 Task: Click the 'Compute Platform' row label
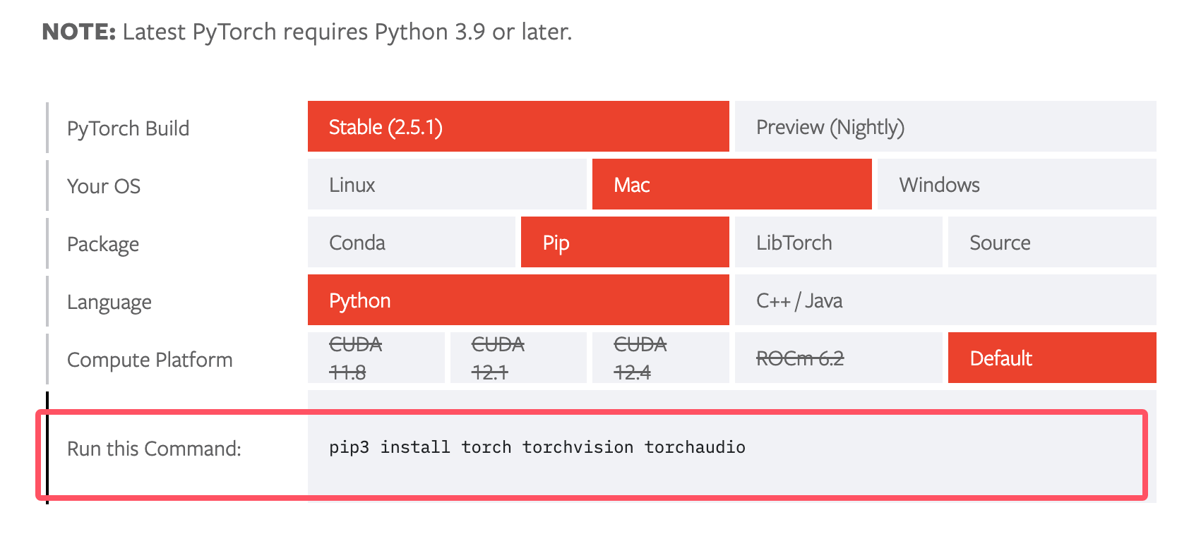(150, 360)
